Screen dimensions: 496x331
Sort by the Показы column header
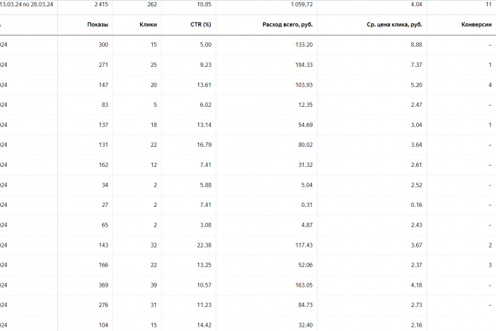tap(97, 25)
